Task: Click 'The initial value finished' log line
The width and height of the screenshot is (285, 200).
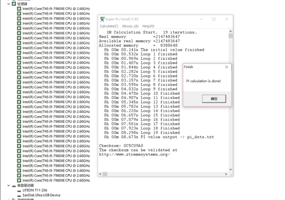Action: click(x=154, y=50)
